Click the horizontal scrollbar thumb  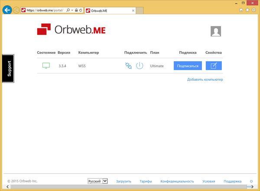pyautogui.click(x=129, y=187)
